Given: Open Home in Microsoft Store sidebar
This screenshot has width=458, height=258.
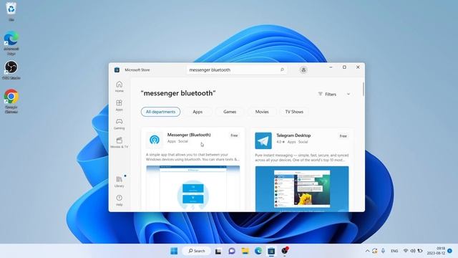Looking at the screenshot, I should [120, 87].
